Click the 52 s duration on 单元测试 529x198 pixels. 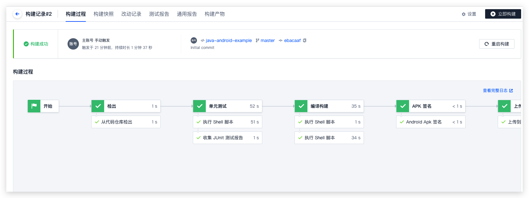[254, 106]
